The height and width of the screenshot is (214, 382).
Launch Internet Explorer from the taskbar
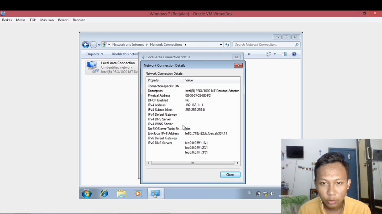tap(104, 194)
